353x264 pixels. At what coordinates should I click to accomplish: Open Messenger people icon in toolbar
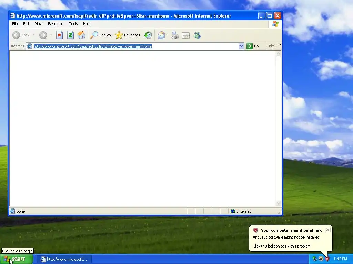197,35
